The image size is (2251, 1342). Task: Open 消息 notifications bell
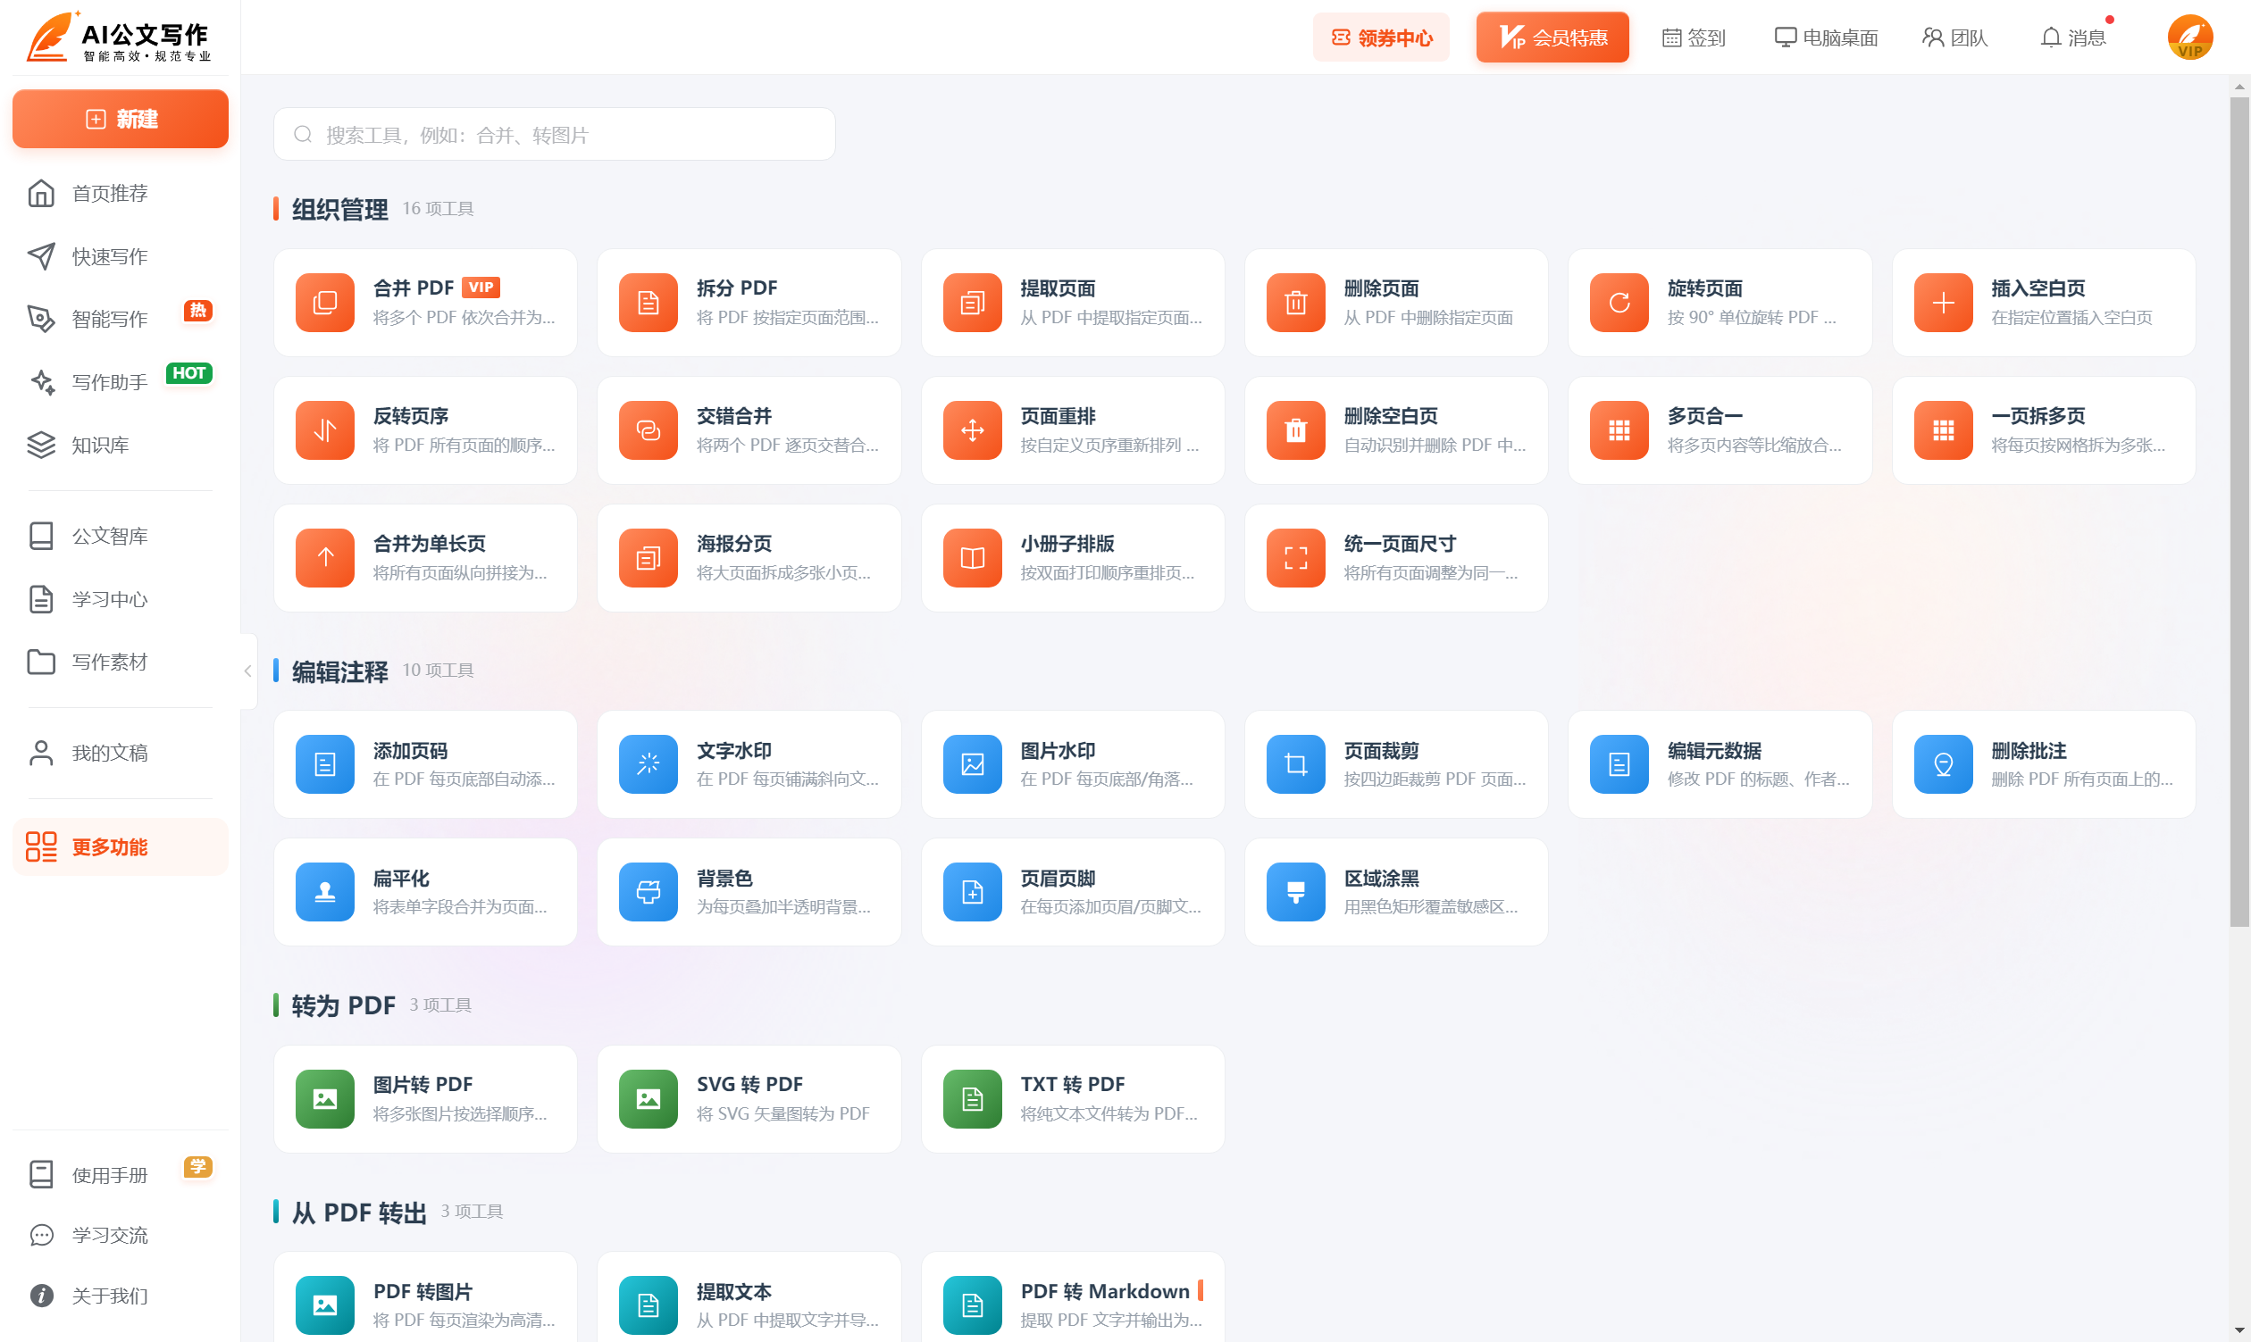coord(2072,38)
